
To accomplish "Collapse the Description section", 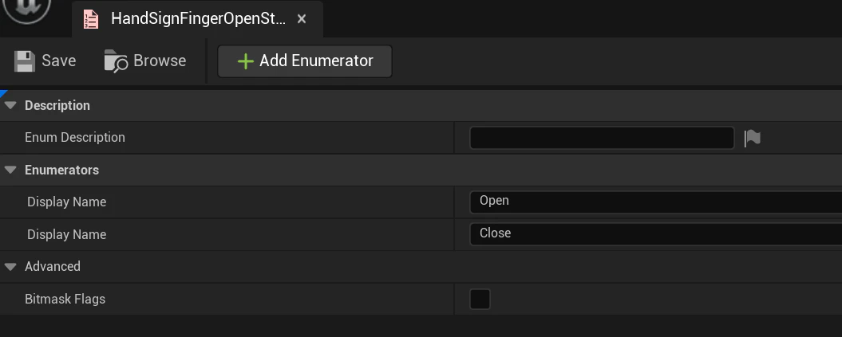I will pyautogui.click(x=10, y=105).
